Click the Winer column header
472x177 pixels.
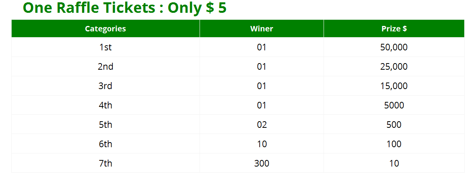click(x=262, y=29)
